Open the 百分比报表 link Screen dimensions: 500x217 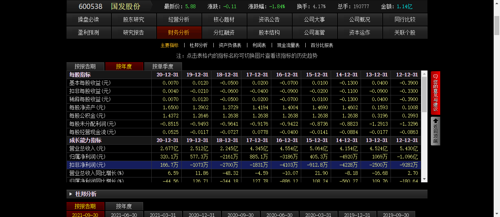322,45
